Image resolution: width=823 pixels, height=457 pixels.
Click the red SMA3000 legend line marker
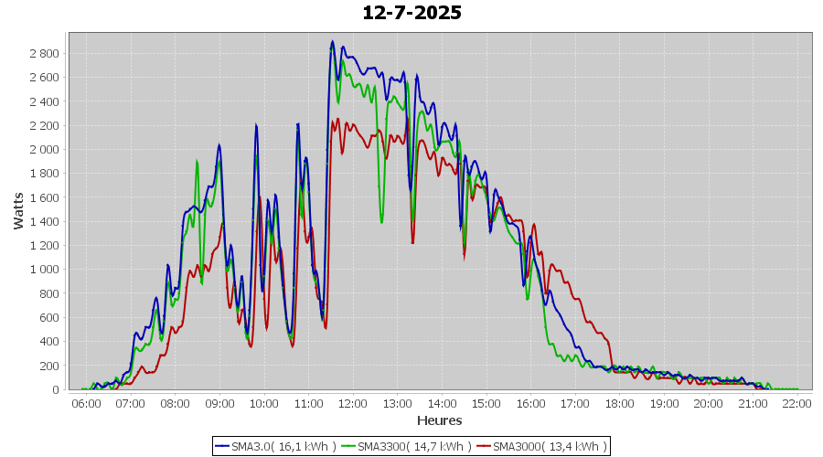[x=484, y=447]
